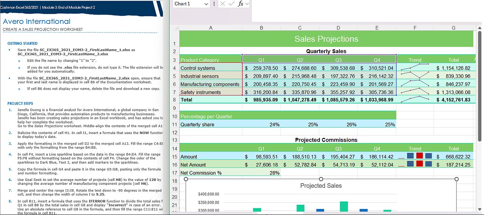484x215 pixels.
Task: Click the PROJECT STEPS heading in instructions
Action: click(x=20, y=103)
